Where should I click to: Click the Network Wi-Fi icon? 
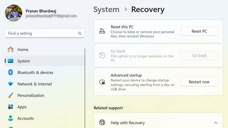click(x=11, y=84)
